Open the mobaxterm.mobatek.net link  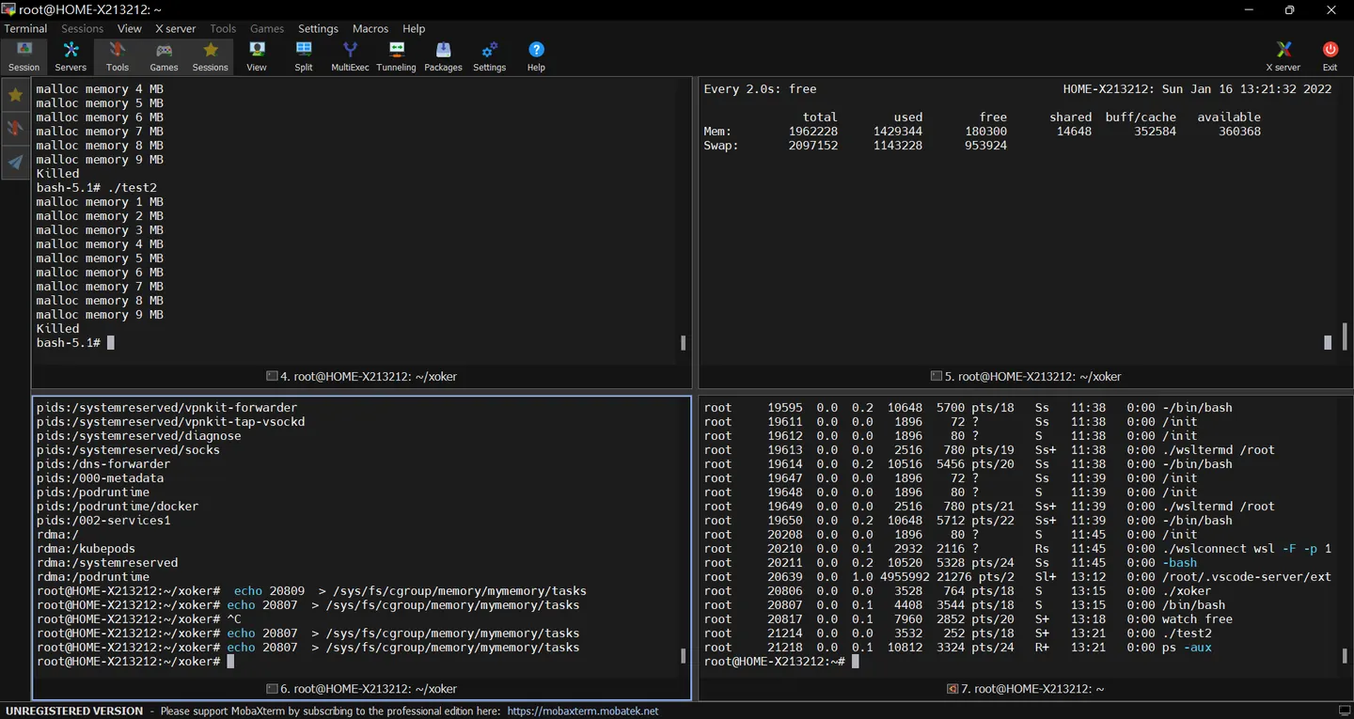pos(583,711)
